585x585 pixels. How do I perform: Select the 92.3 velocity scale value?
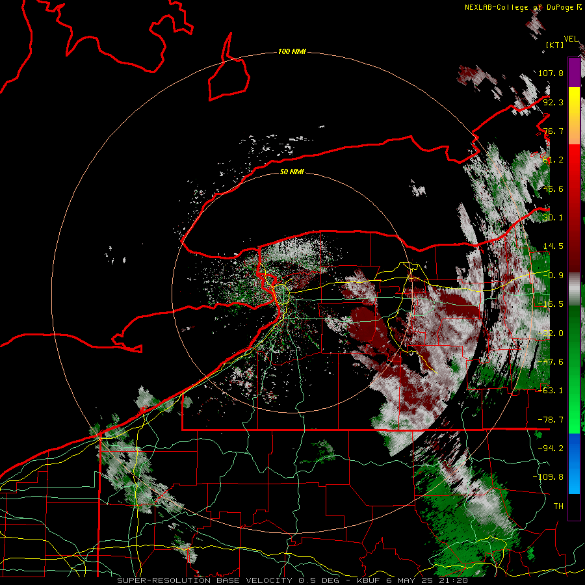point(553,102)
